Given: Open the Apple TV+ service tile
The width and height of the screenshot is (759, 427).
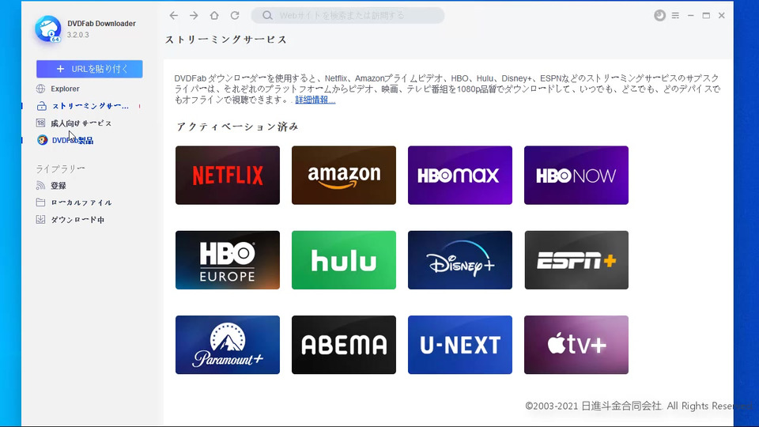Looking at the screenshot, I should pyautogui.click(x=576, y=345).
